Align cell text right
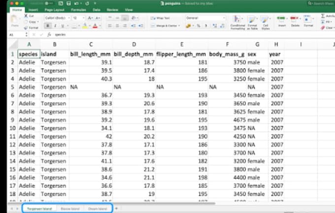Image resolution: width=335 pixels, height=213 pixels. pos(125,26)
